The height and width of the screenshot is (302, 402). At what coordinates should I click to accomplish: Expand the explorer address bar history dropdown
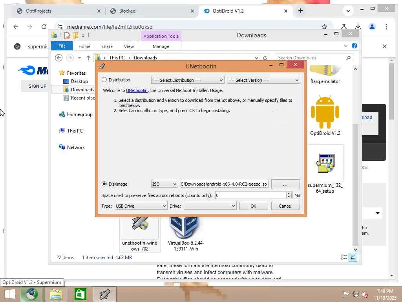[256, 58]
